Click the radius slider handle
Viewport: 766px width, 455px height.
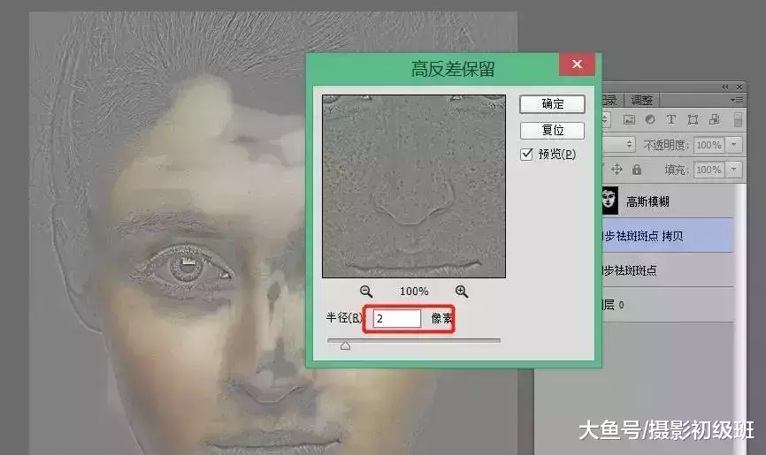pos(345,345)
